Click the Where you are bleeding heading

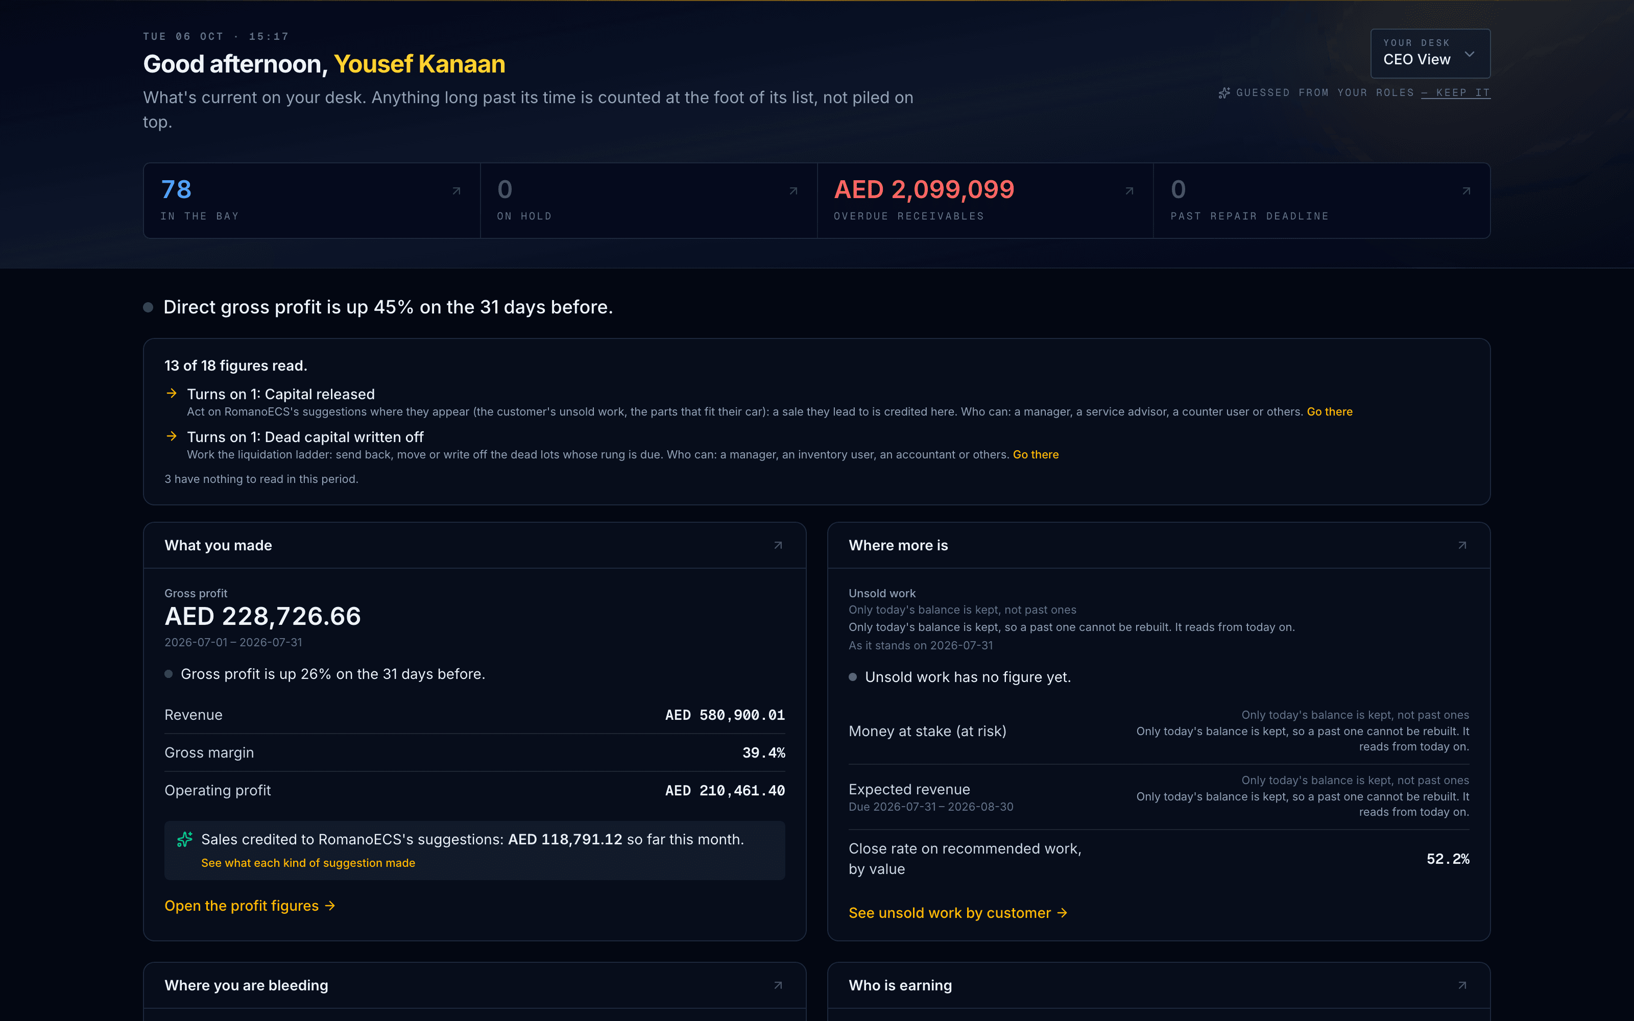click(247, 985)
